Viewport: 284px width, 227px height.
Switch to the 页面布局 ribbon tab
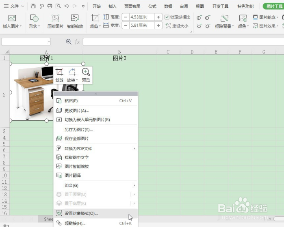click(132, 6)
